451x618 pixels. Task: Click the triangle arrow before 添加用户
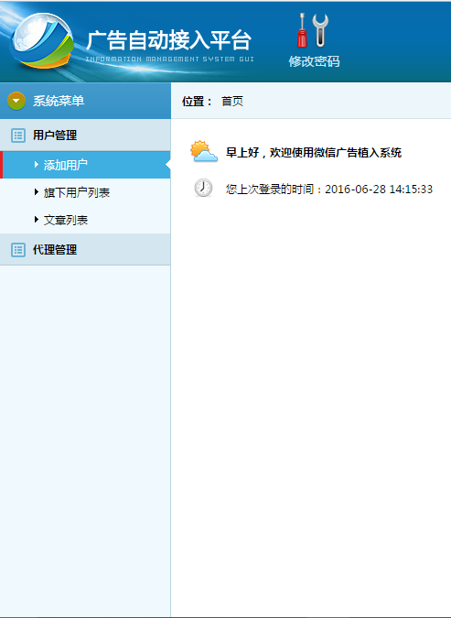[x=37, y=165]
